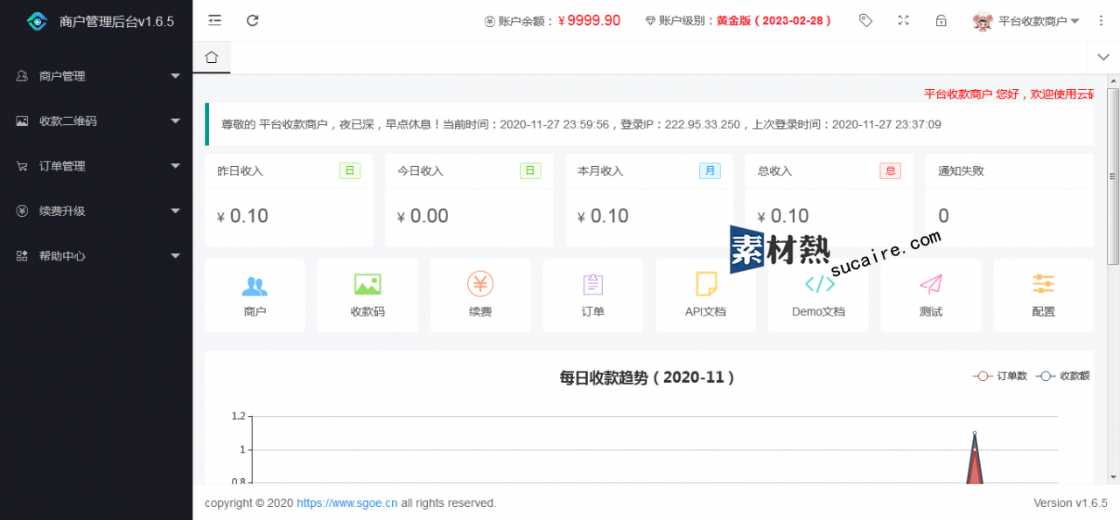Click the lock screen icon
This screenshot has width=1120, height=520.
tap(941, 20)
